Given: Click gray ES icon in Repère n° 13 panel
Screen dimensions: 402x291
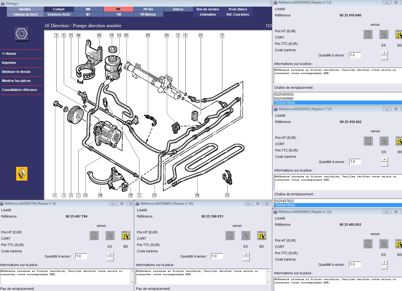Looking at the screenshot, I should coord(384,141).
